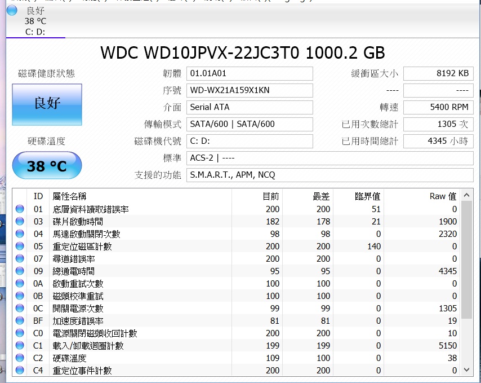
Task: Select the row 尋道錯誤率
Action: [237, 258]
